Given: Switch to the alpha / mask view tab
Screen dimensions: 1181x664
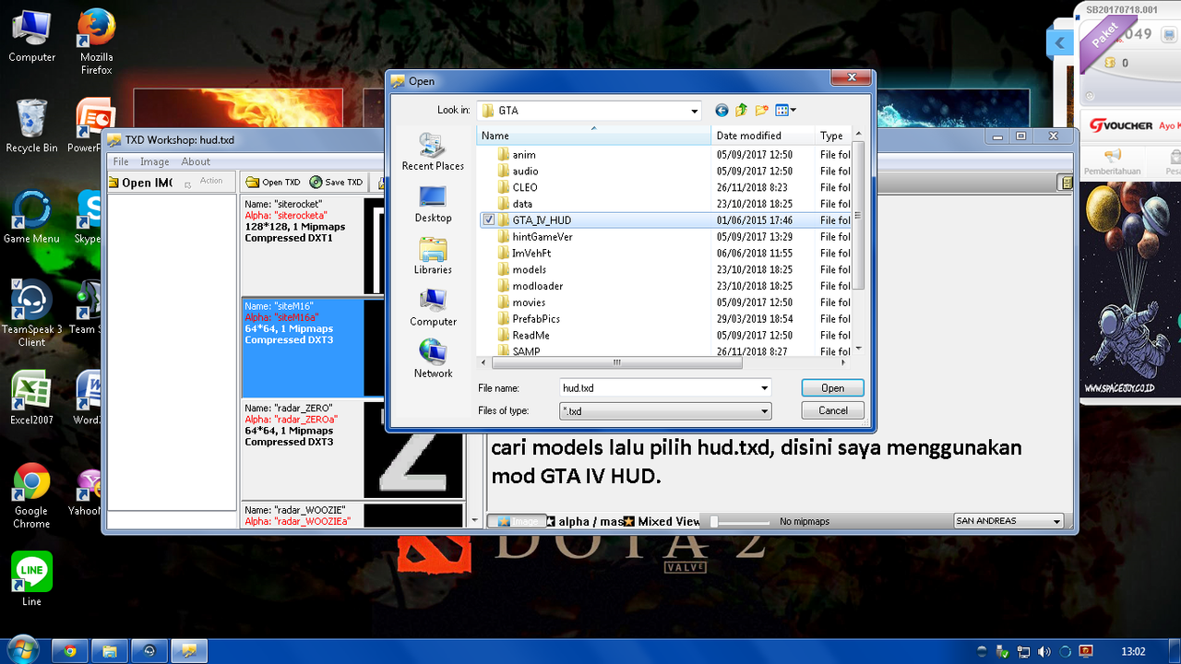Looking at the screenshot, I should [584, 521].
